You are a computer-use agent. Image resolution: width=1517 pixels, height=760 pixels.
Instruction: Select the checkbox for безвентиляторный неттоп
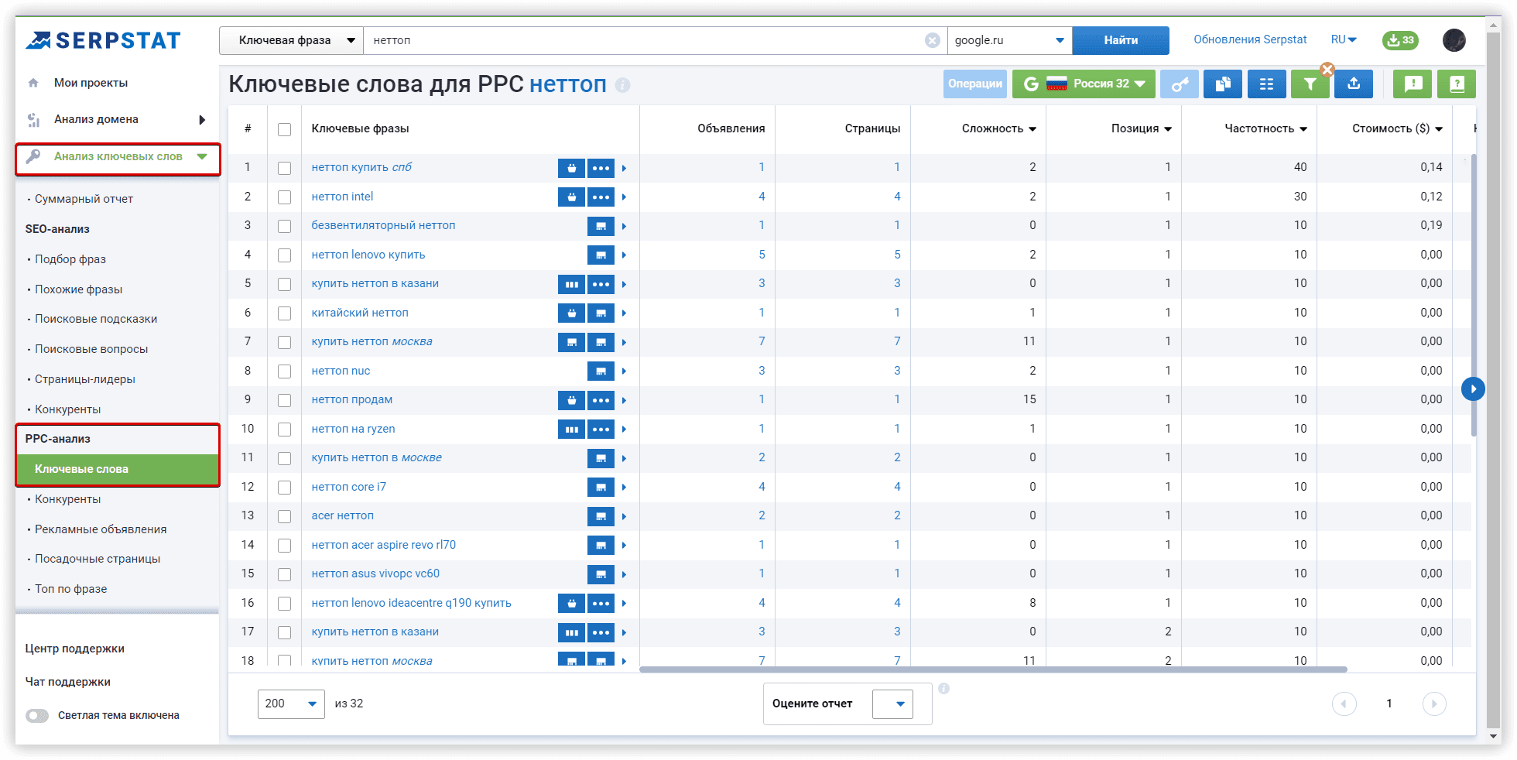(x=285, y=226)
